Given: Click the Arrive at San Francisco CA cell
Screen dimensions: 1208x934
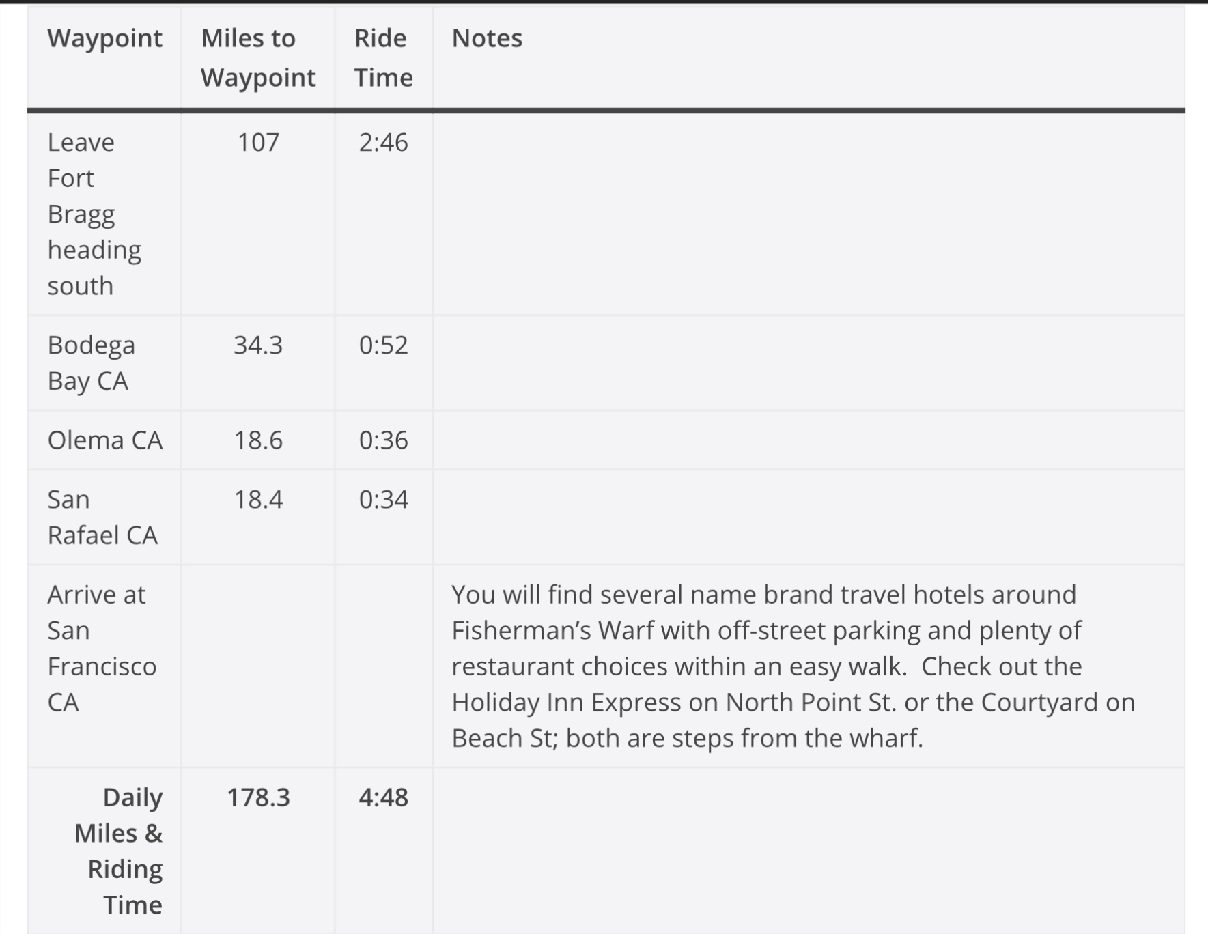Looking at the screenshot, I should coord(101,648).
